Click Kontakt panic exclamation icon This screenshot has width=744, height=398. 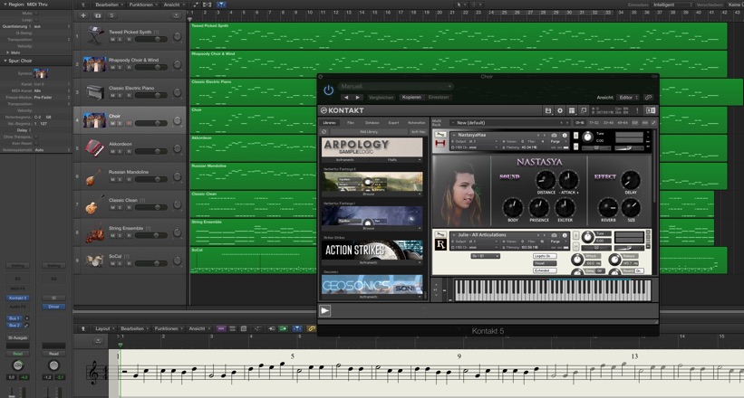637,110
